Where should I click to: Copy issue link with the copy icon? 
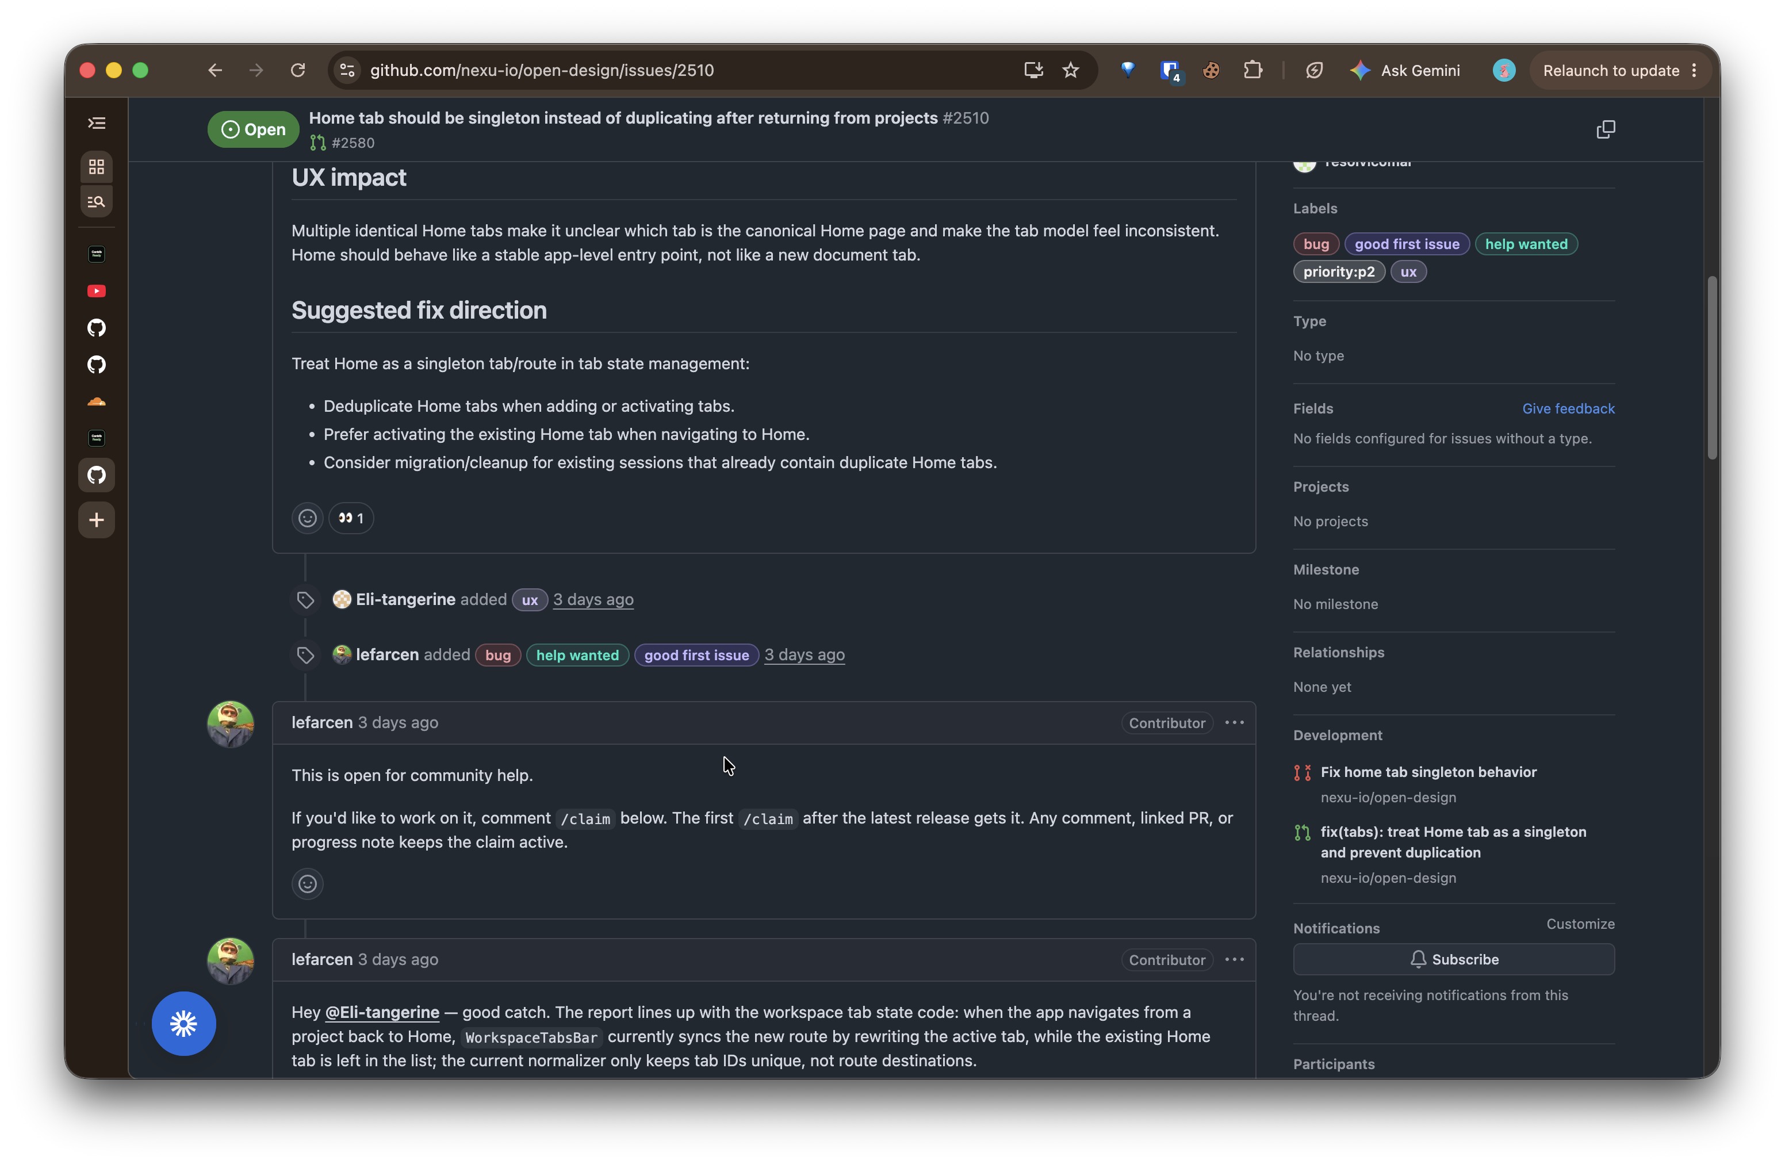click(x=1605, y=130)
